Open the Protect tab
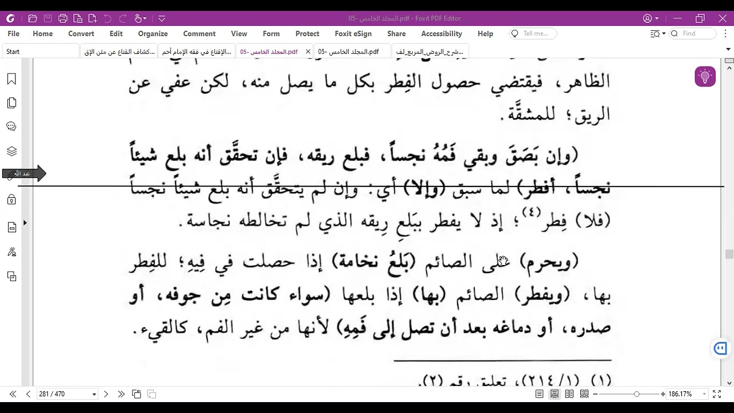 point(307,34)
